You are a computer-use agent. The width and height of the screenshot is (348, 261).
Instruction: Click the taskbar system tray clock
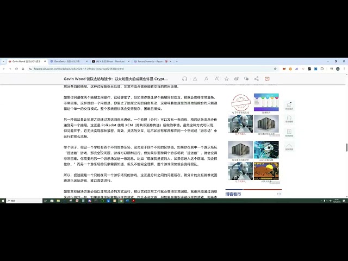337,201
